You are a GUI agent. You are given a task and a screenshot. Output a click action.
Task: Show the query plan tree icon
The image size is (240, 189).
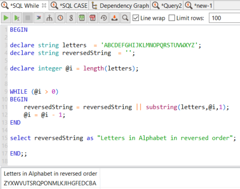49,18
